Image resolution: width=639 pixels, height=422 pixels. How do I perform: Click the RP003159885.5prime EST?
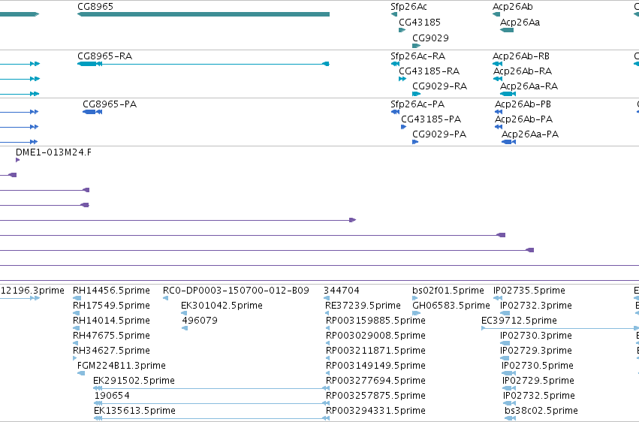(x=327, y=328)
